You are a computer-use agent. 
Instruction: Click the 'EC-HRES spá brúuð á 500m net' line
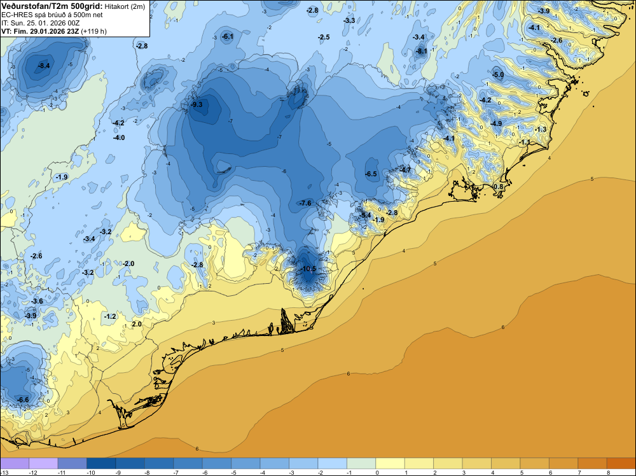[x=52, y=15]
